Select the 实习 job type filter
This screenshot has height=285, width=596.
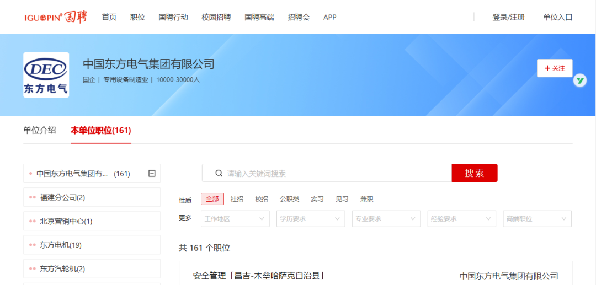tap(317, 199)
